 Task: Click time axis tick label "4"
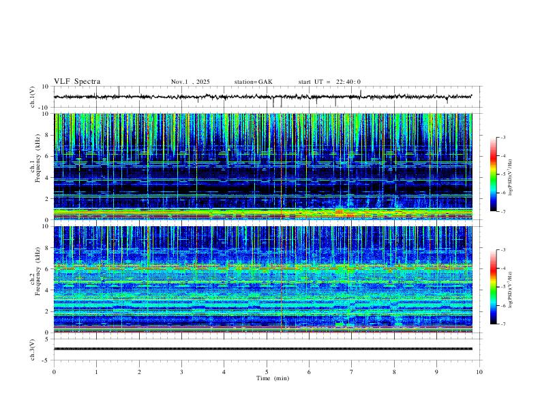pyautogui.click(x=224, y=372)
